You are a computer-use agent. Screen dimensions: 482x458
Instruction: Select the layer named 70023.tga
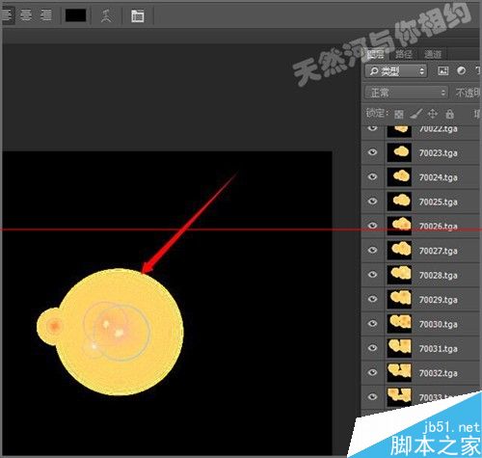(439, 153)
